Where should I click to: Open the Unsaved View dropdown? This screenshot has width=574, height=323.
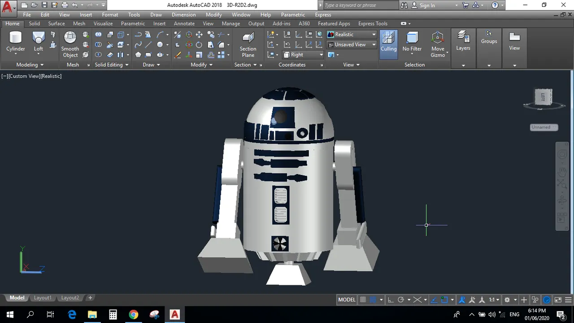click(x=352, y=45)
